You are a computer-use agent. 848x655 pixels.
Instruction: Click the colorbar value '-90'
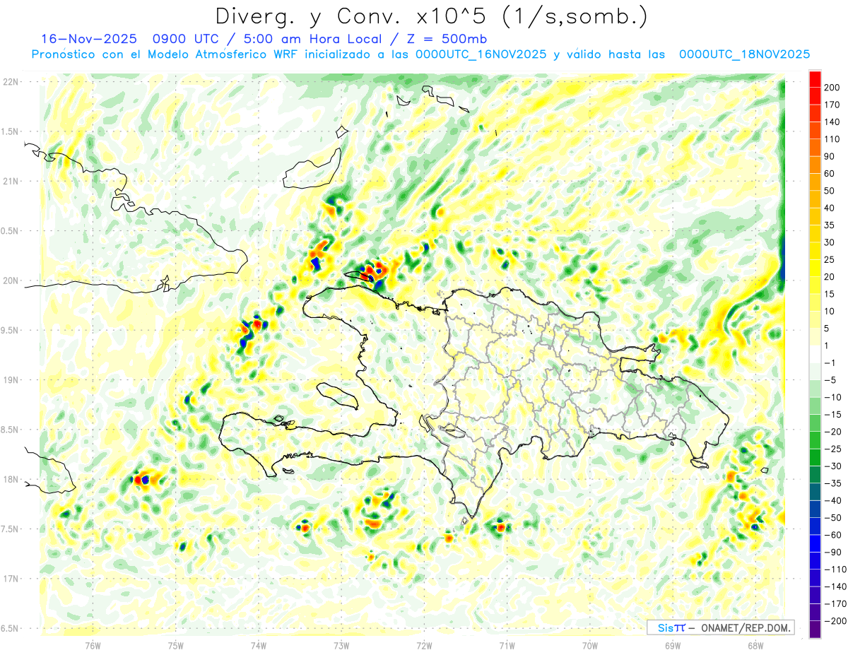(835, 553)
